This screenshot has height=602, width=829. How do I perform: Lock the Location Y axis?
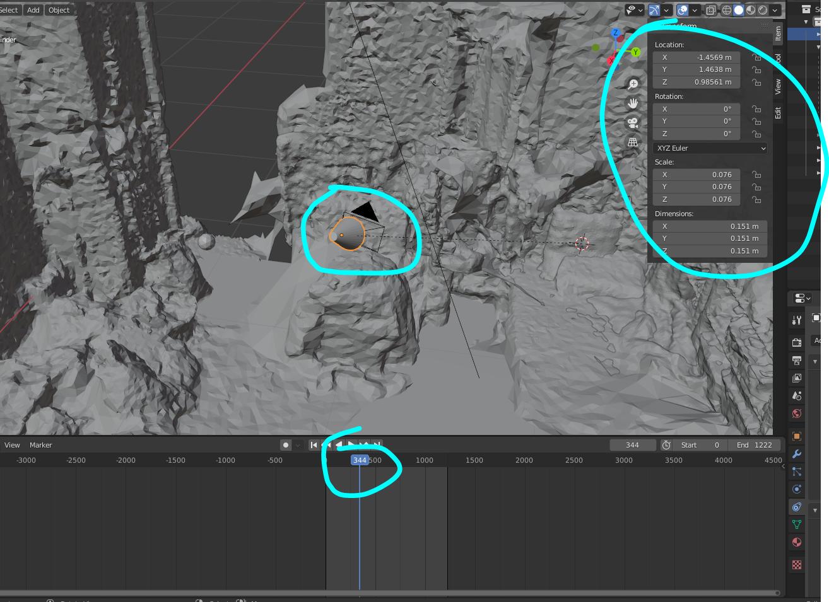(756, 69)
